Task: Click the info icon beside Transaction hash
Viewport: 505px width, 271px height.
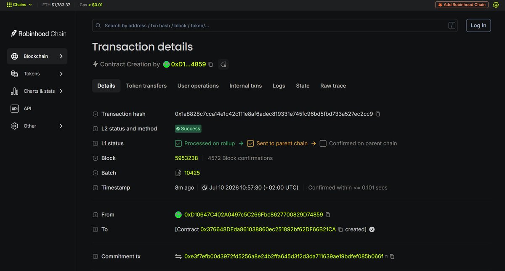Action: click(x=96, y=114)
